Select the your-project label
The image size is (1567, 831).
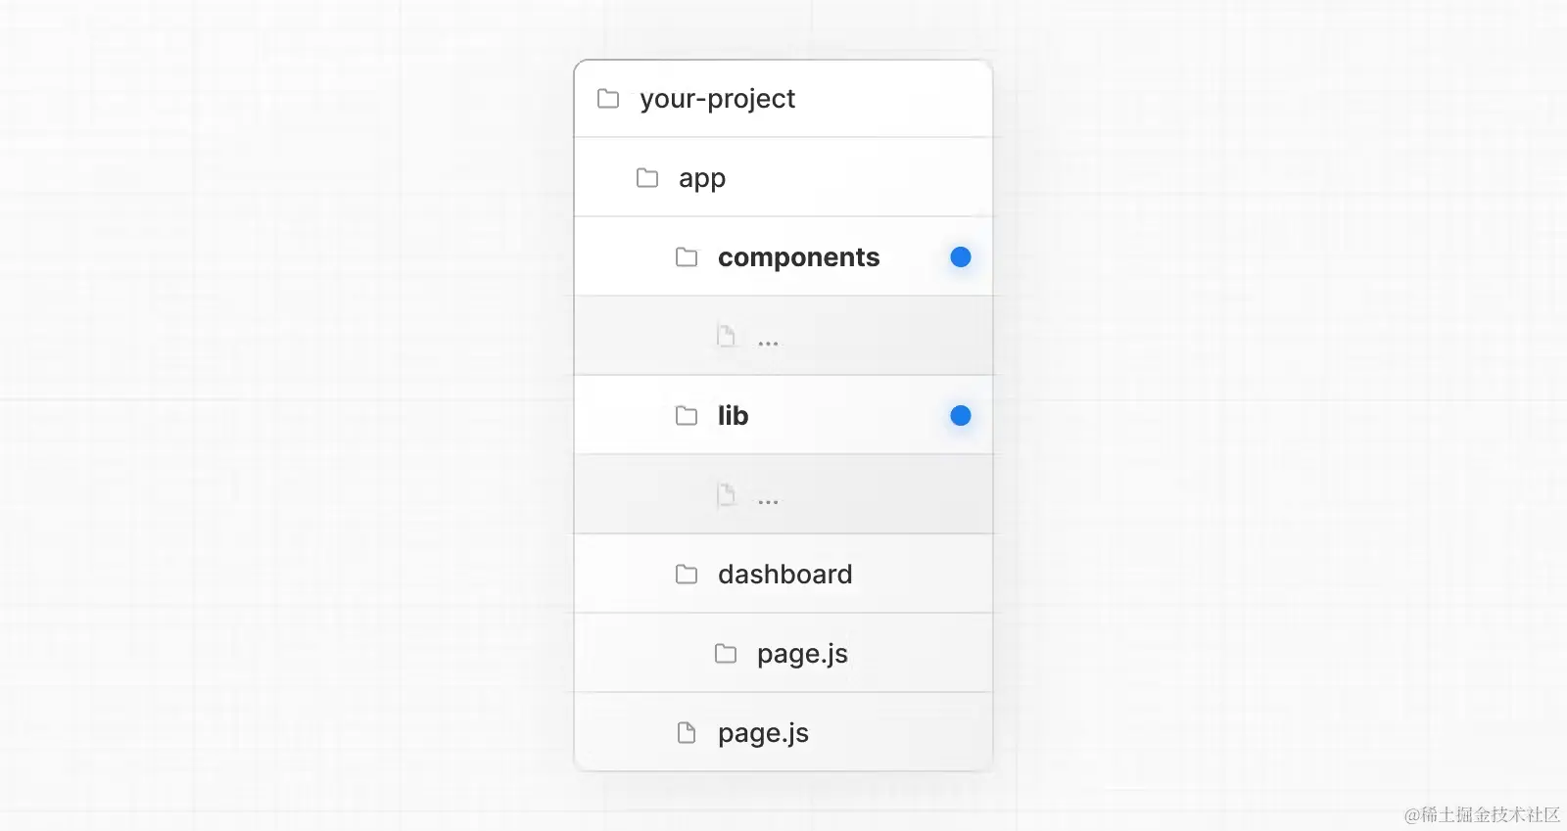[718, 99]
